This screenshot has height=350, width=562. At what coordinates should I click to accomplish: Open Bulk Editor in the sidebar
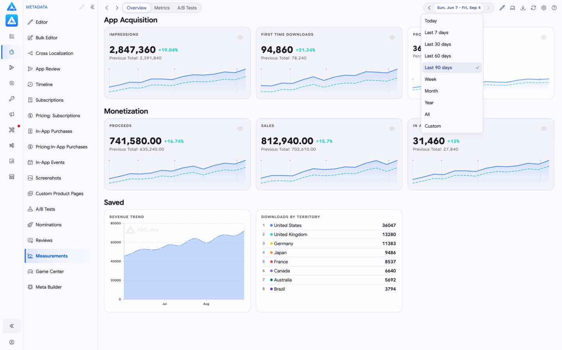[59, 38]
